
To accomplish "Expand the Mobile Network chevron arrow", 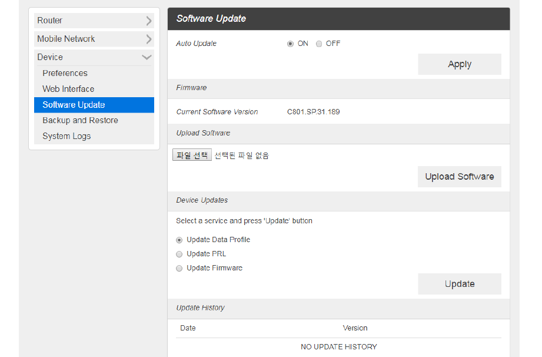I will [x=148, y=39].
